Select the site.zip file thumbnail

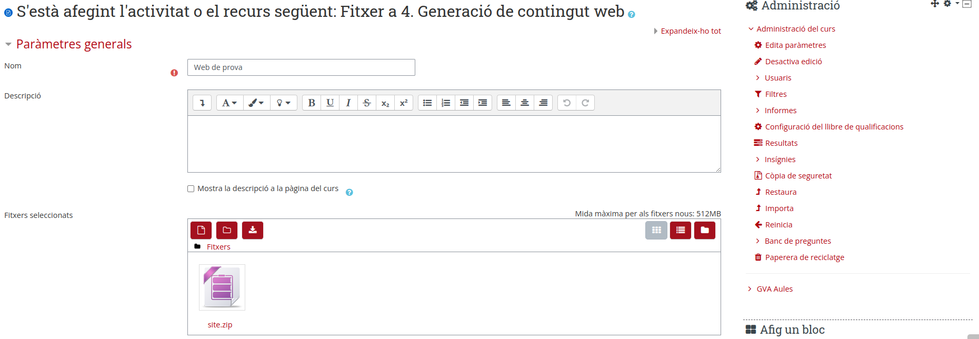click(222, 287)
